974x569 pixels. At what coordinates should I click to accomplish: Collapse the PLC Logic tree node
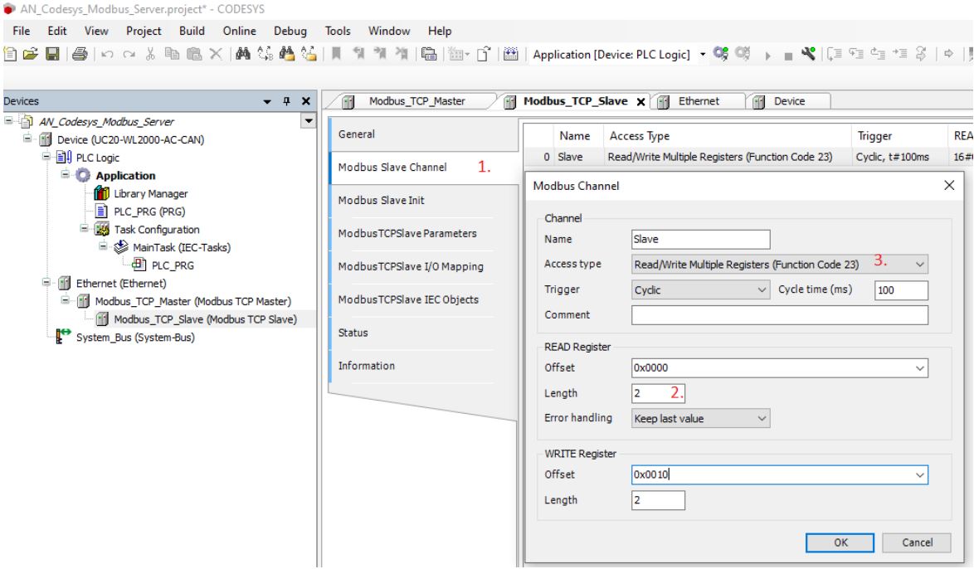[46, 157]
